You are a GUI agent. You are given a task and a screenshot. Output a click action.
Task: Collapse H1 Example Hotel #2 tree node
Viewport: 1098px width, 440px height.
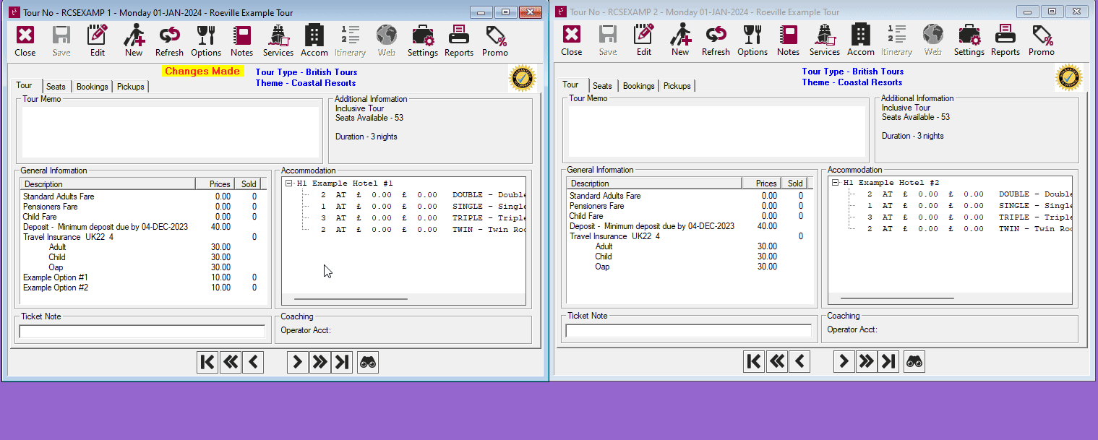pyautogui.click(x=835, y=183)
